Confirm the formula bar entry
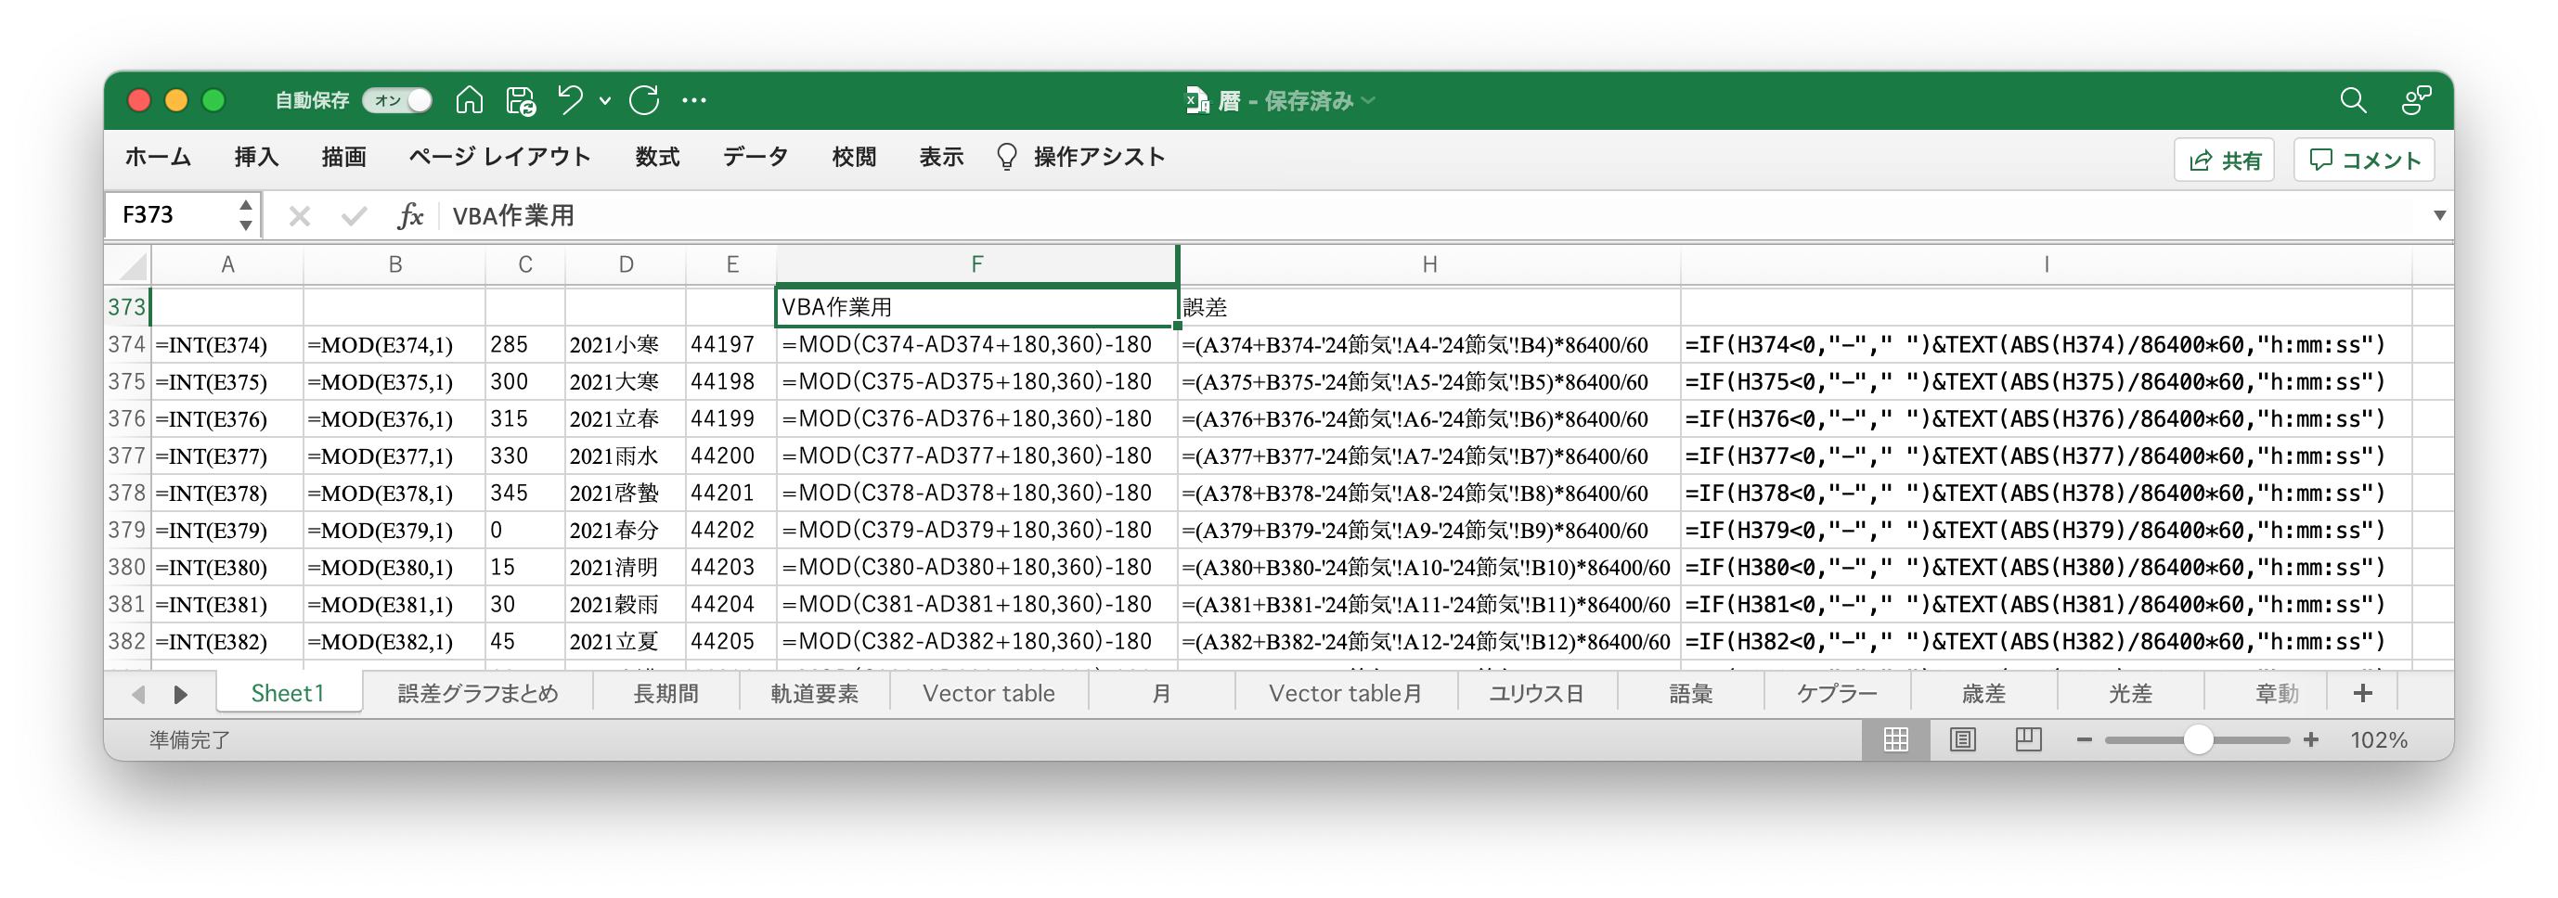 (x=354, y=215)
